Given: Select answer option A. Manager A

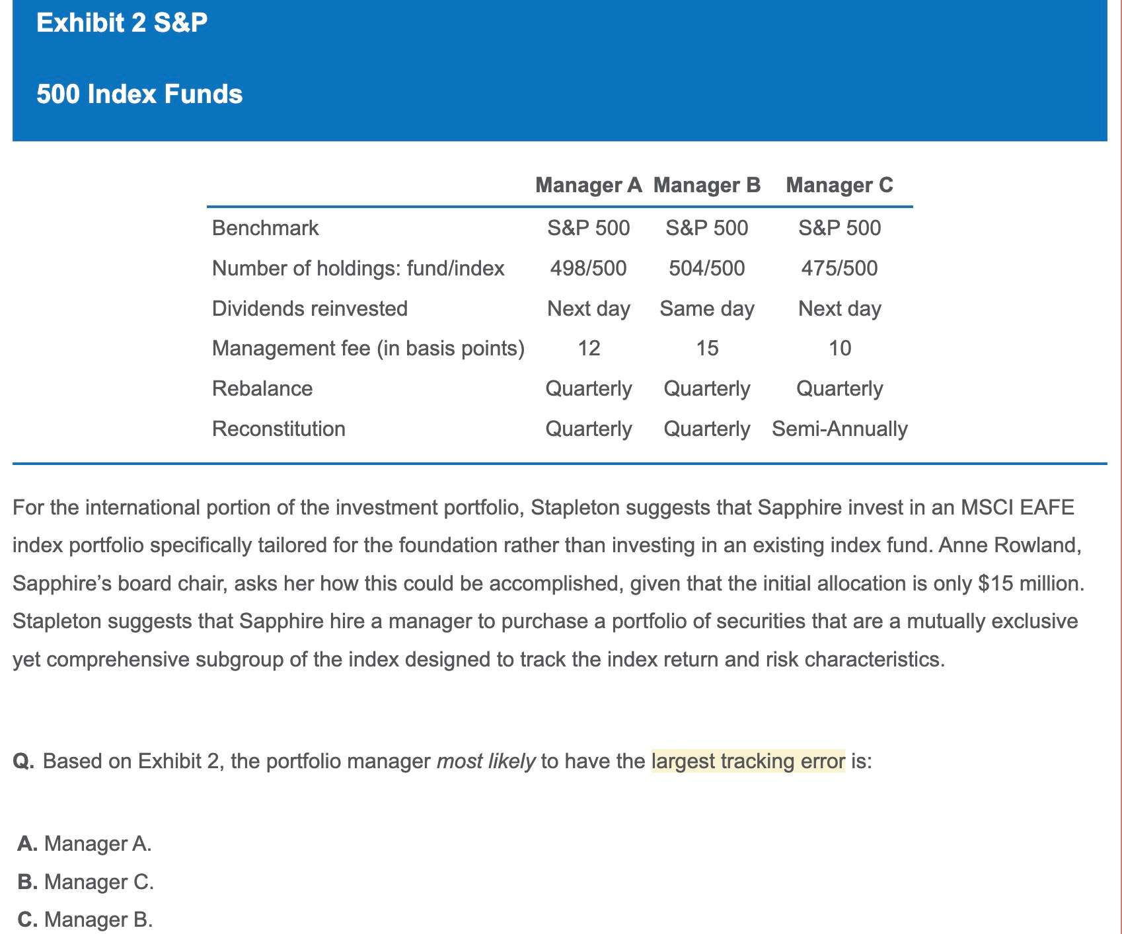Looking at the screenshot, I should click(x=85, y=844).
